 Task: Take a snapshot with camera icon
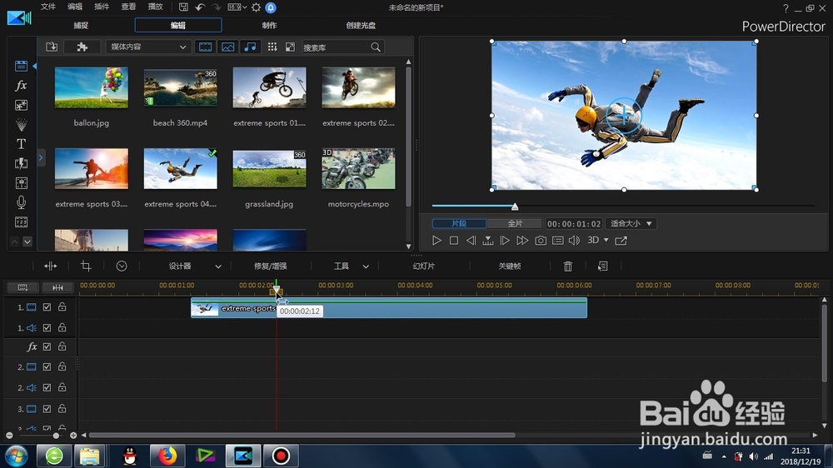(x=541, y=241)
